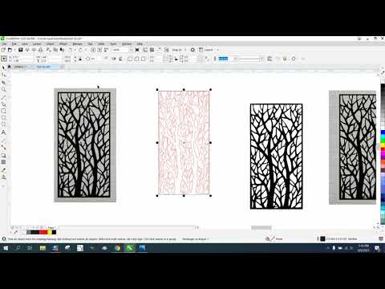This screenshot has width=385, height=289.
Task: Click the Import icon in the toolbar
Action: tap(93, 50)
